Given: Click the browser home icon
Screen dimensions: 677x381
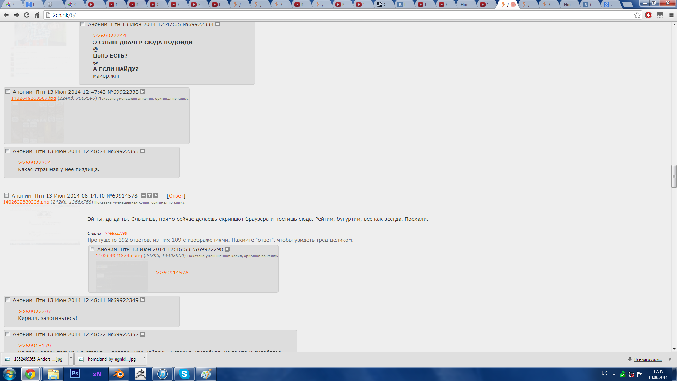Looking at the screenshot, I should (x=37, y=15).
